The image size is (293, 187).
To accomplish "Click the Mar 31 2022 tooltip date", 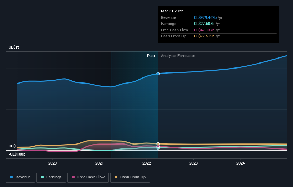I will click(172, 11).
